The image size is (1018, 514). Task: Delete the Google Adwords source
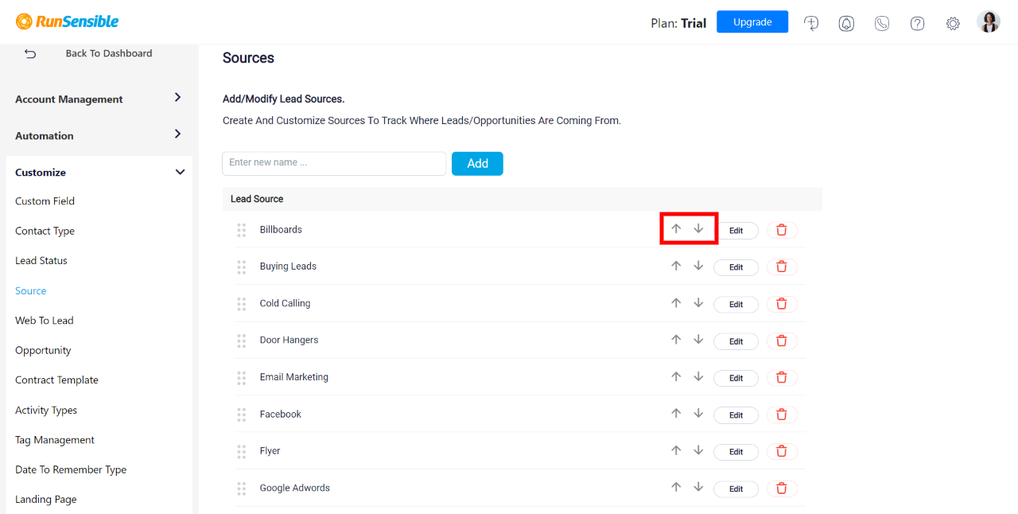pos(782,489)
